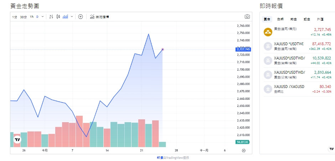335x161 pixels.
Task: Open the chart style dropdown arrow
Action: pos(72,17)
